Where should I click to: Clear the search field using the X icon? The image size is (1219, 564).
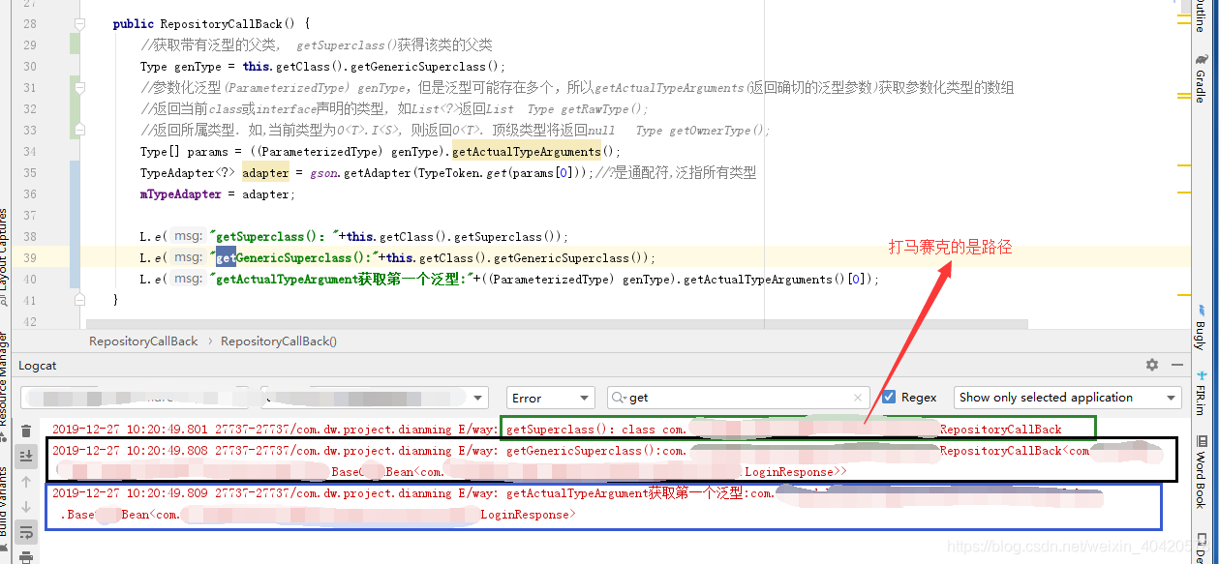coord(858,397)
